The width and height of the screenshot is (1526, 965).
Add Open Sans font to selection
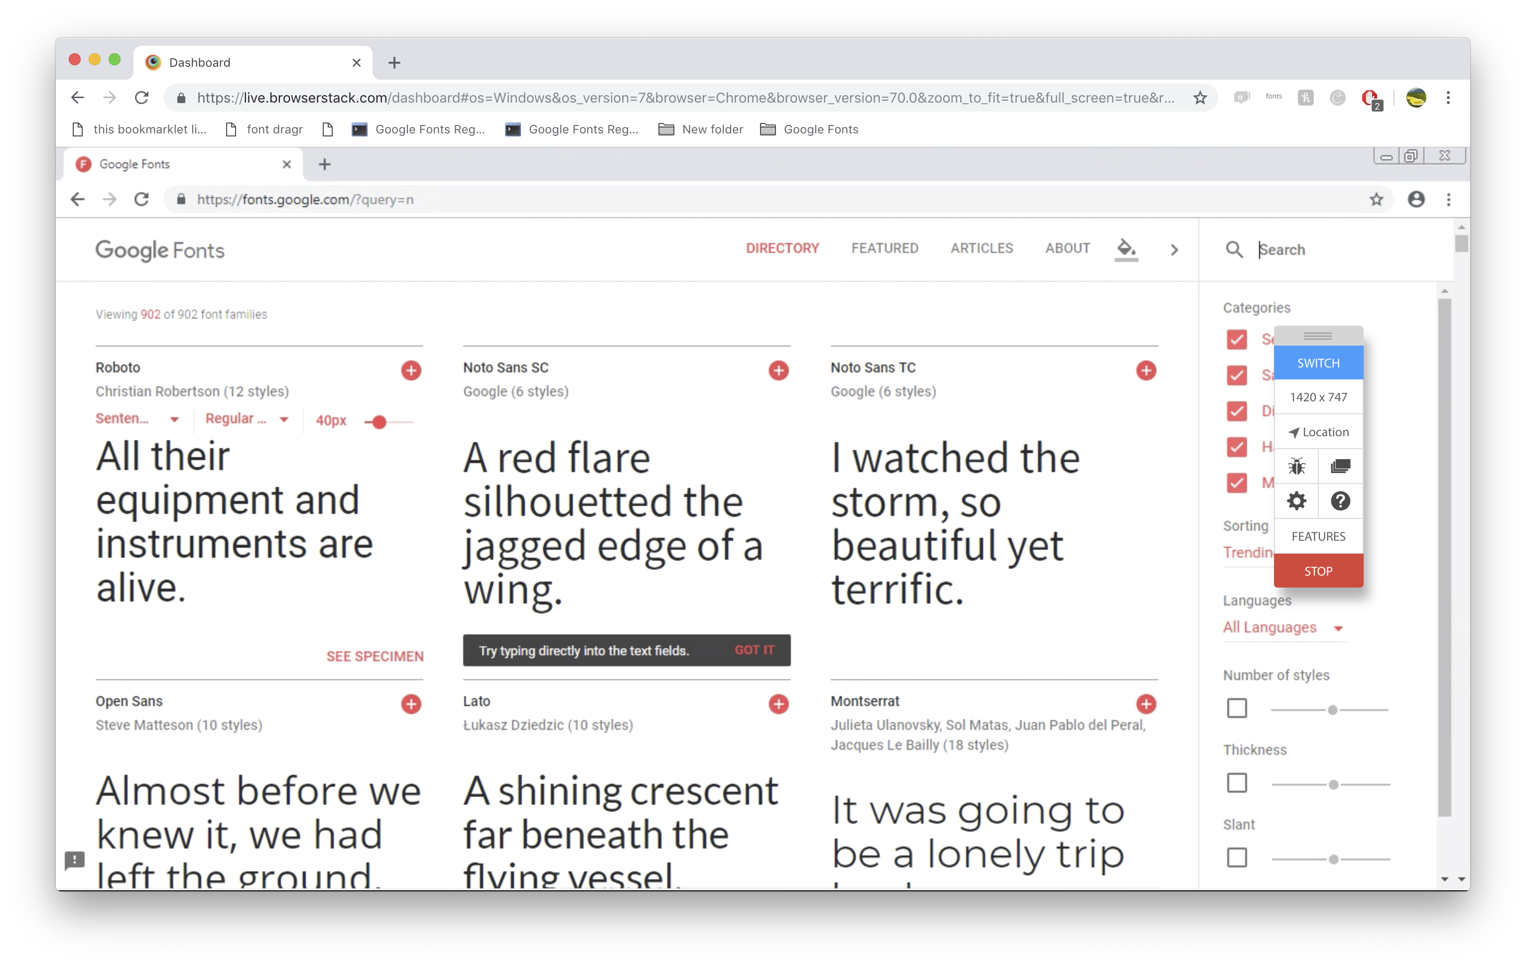coord(411,703)
